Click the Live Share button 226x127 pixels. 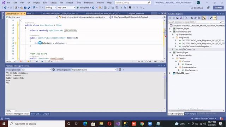pyautogui.click(x=197, y=8)
